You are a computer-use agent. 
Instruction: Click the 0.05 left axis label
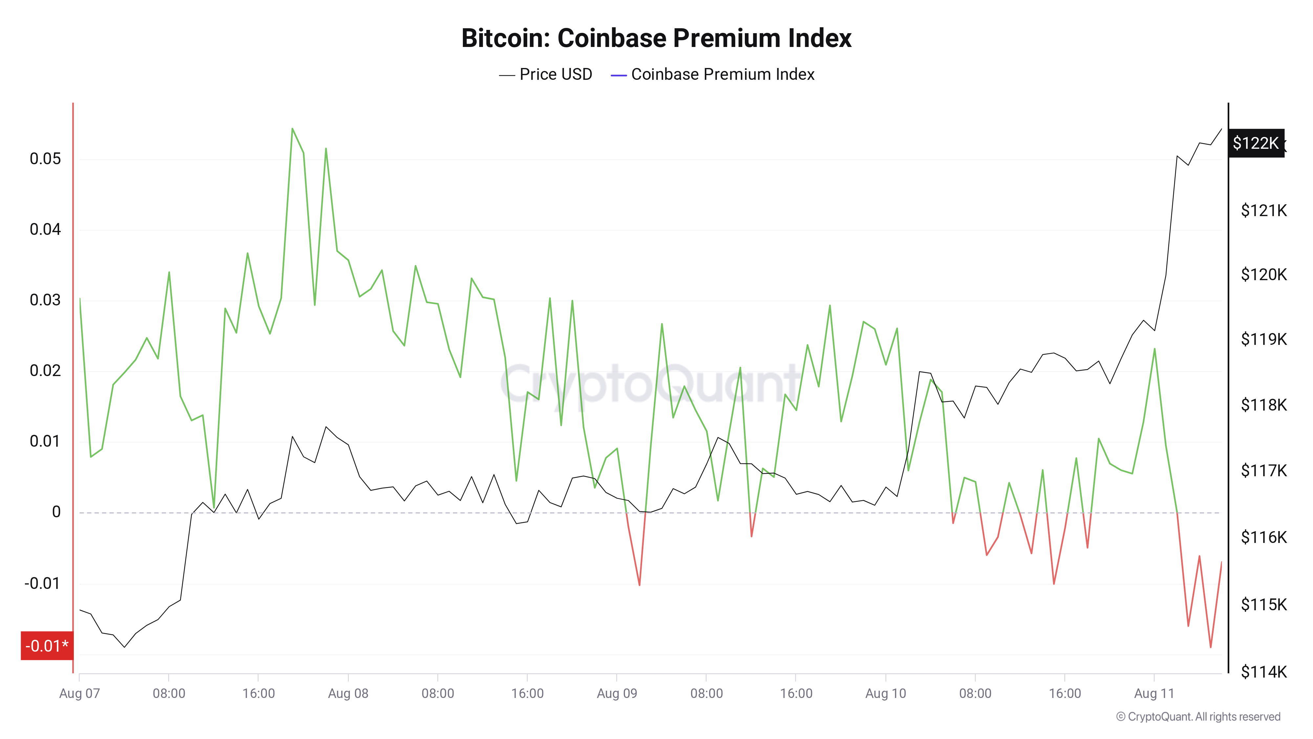tap(45, 159)
